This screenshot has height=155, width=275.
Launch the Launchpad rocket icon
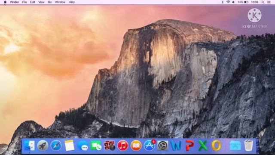click(43, 146)
